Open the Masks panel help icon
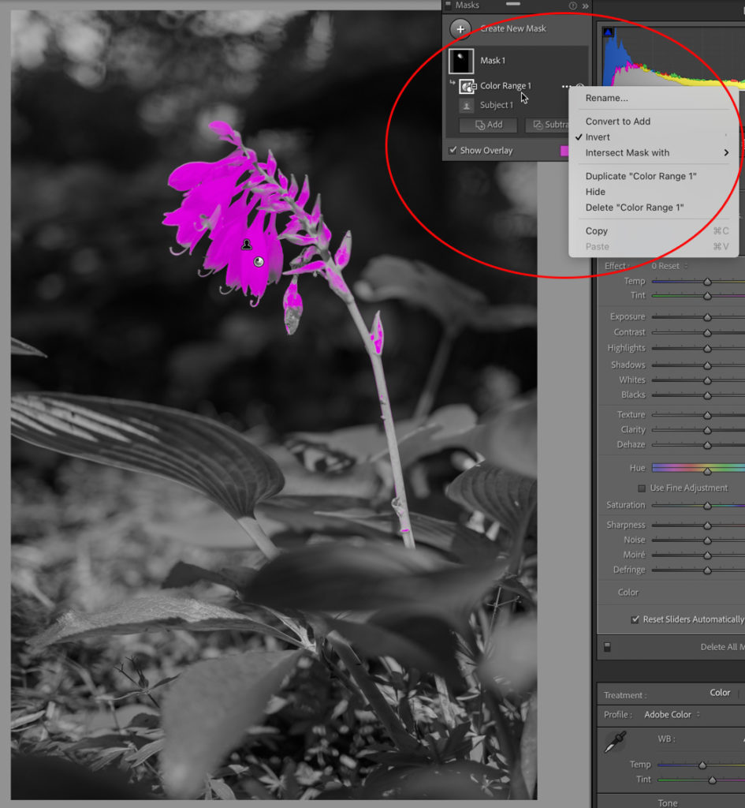 572,6
